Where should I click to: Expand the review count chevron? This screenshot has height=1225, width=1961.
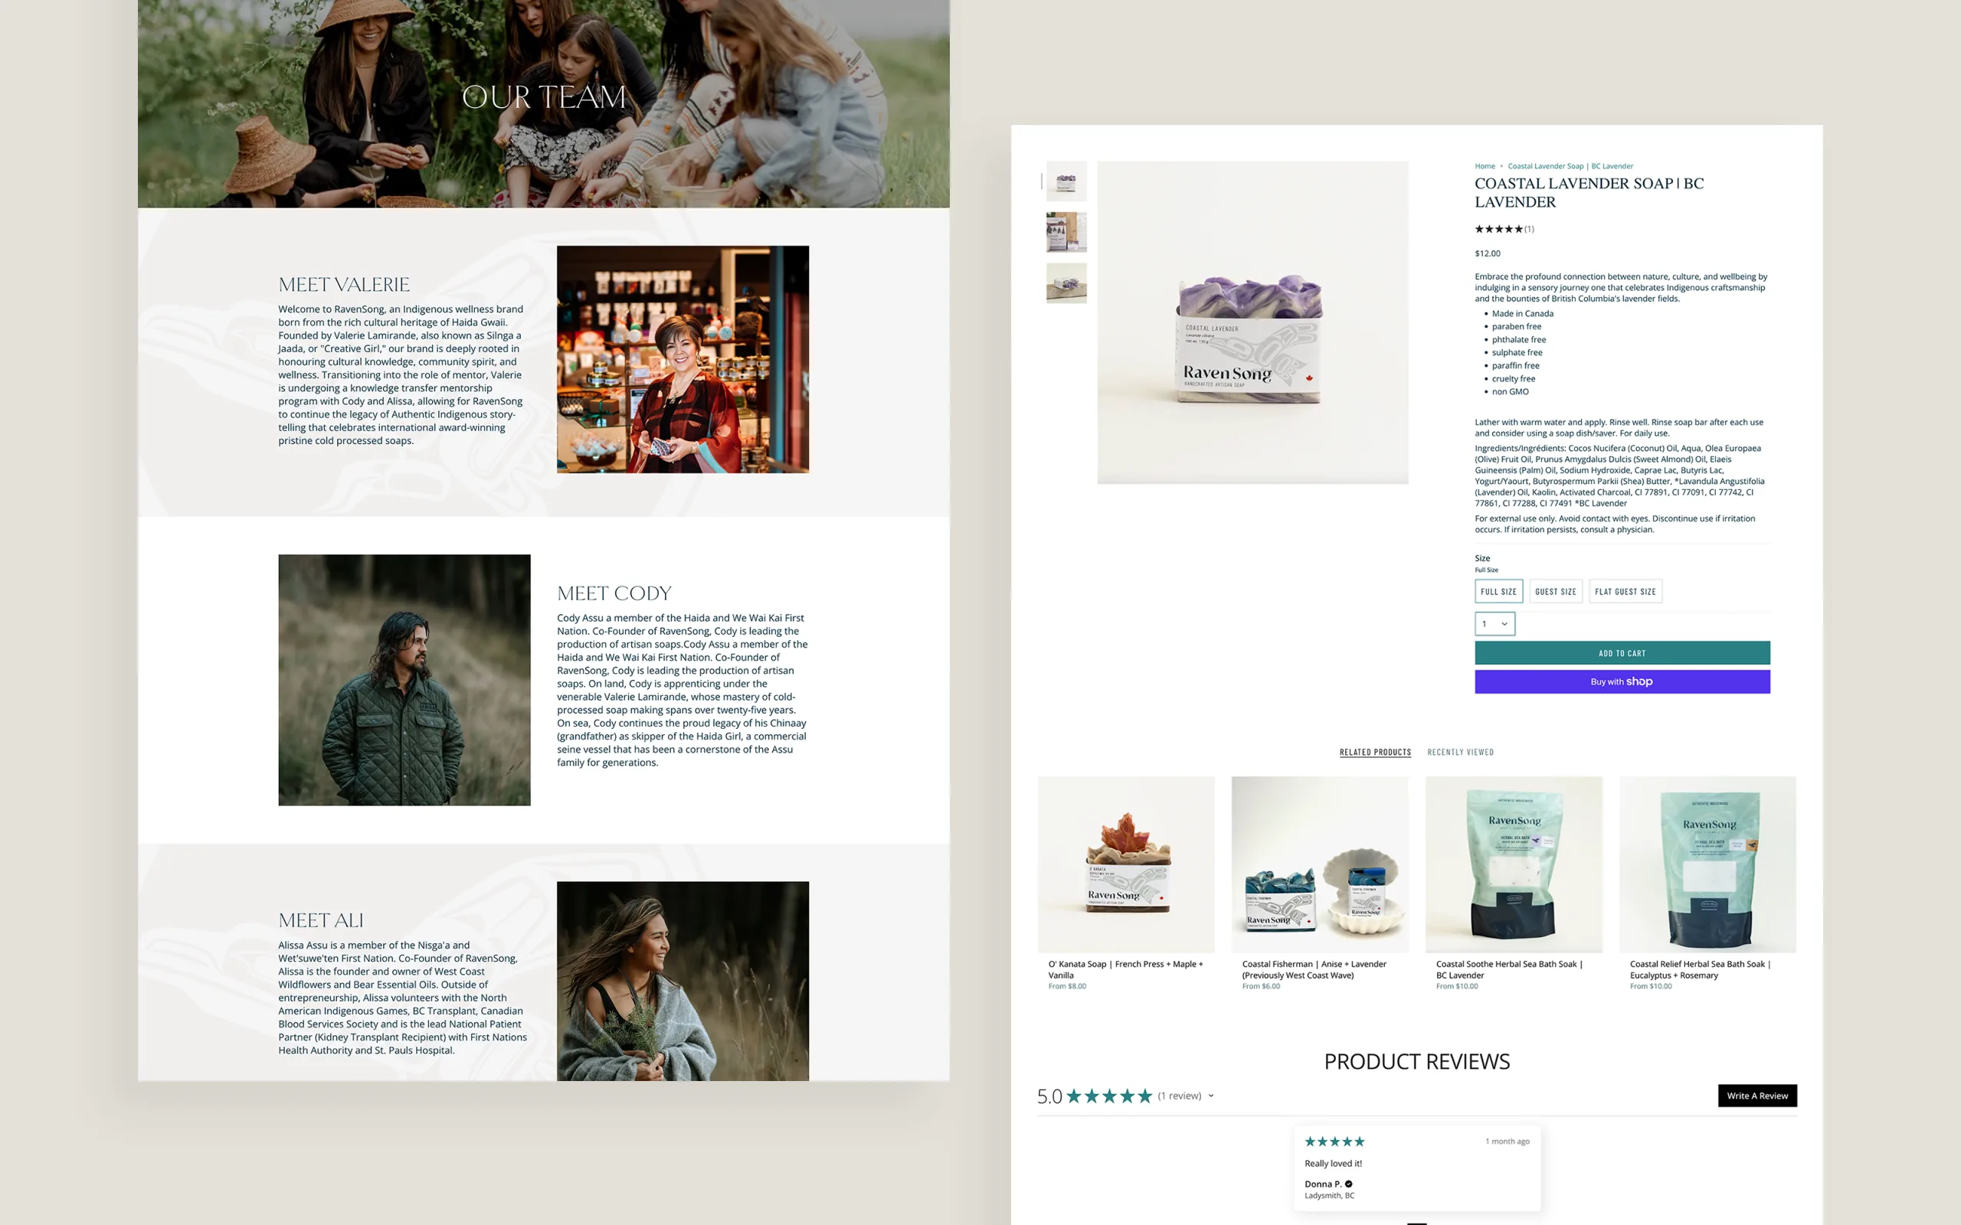(x=1211, y=1096)
